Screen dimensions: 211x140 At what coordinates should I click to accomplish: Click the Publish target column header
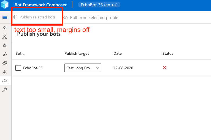click(x=77, y=53)
